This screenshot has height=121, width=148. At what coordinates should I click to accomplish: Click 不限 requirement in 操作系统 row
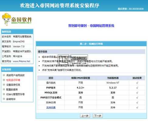coord(80,83)
